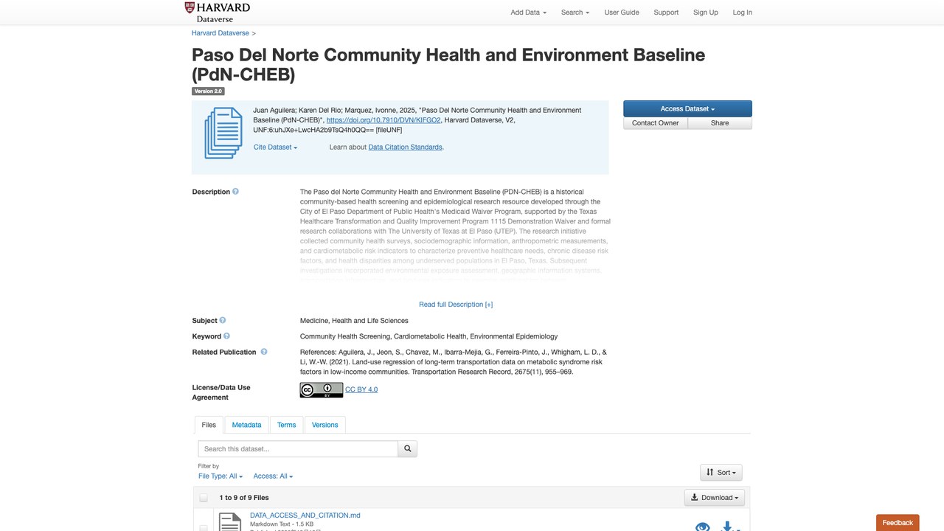Image resolution: width=944 pixels, height=531 pixels.
Task: Open the Search dropdown in the navbar
Action: point(575,13)
